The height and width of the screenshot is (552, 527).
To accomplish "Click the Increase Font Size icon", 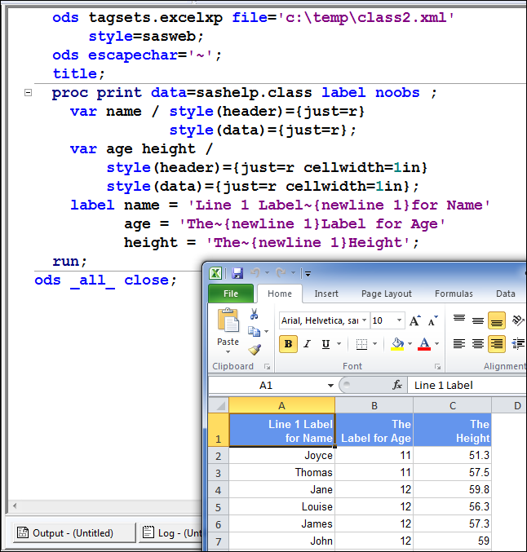I will pos(415,321).
